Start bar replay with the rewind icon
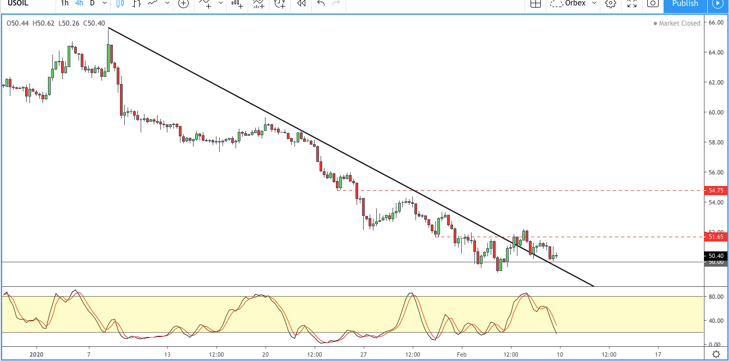The image size is (729, 361). click(x=301, y=3)
